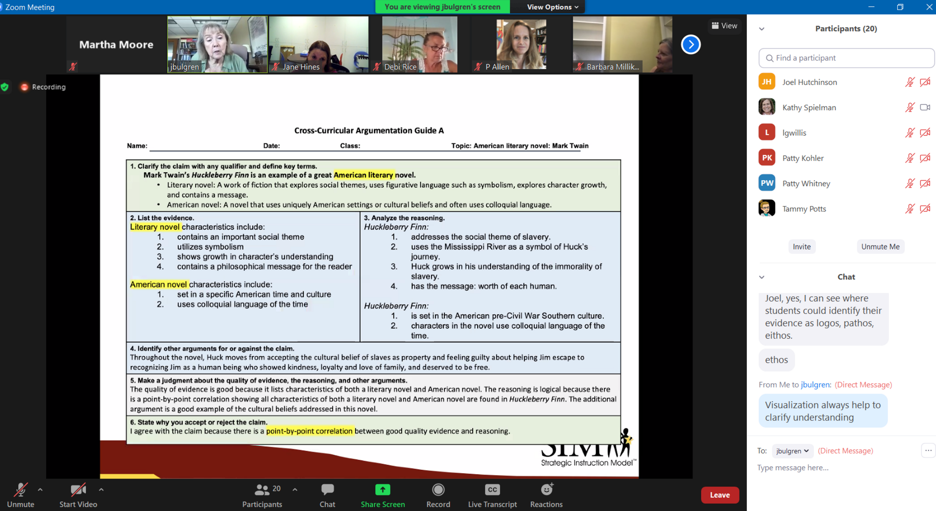Collapse the Chat panel chevron
Viewport: 936px width, 511px height.
click(762, 277)
